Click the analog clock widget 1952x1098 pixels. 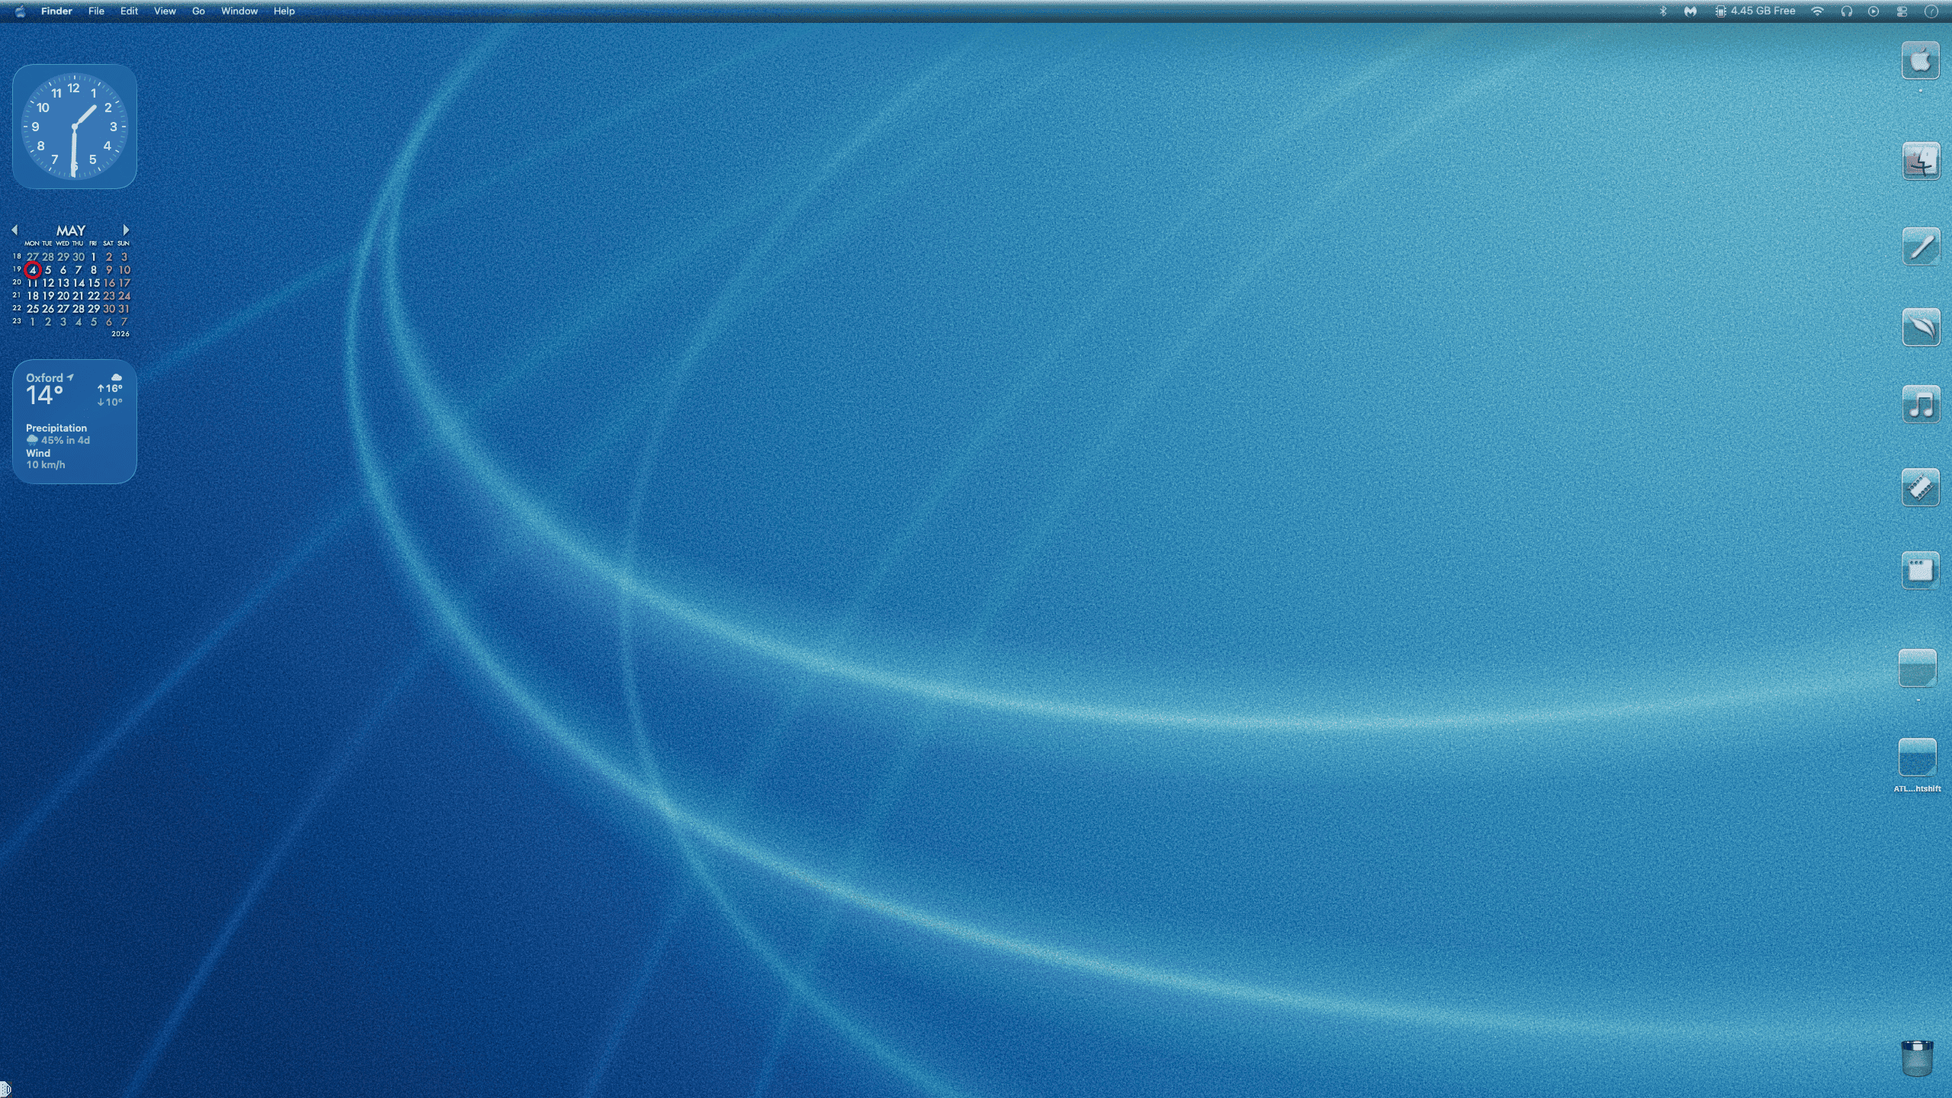pos(75,127)
